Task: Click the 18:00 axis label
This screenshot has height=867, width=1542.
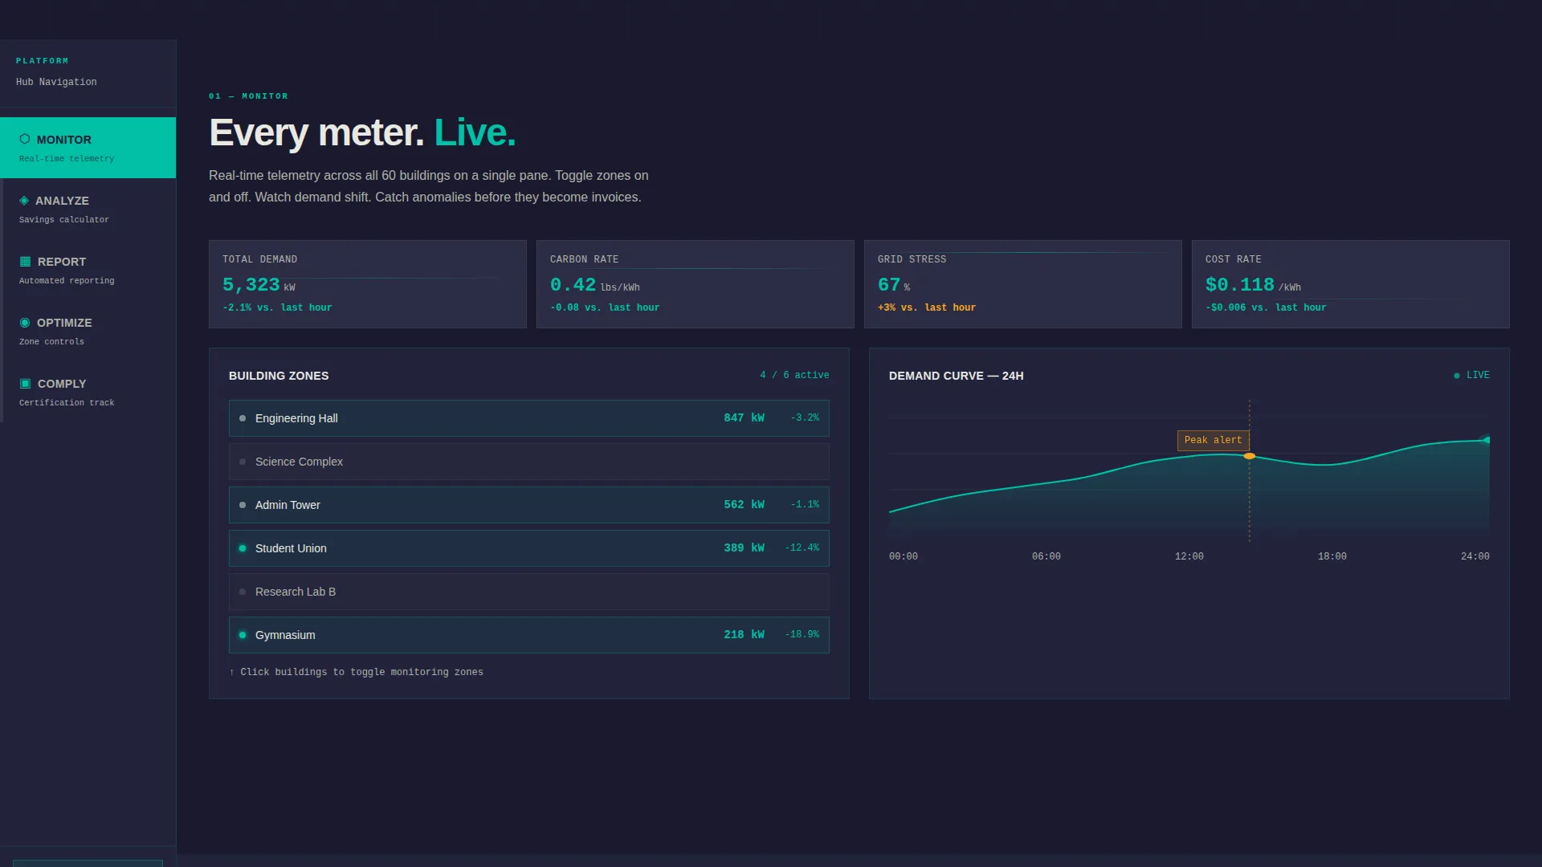Action: click(1332, 556)
